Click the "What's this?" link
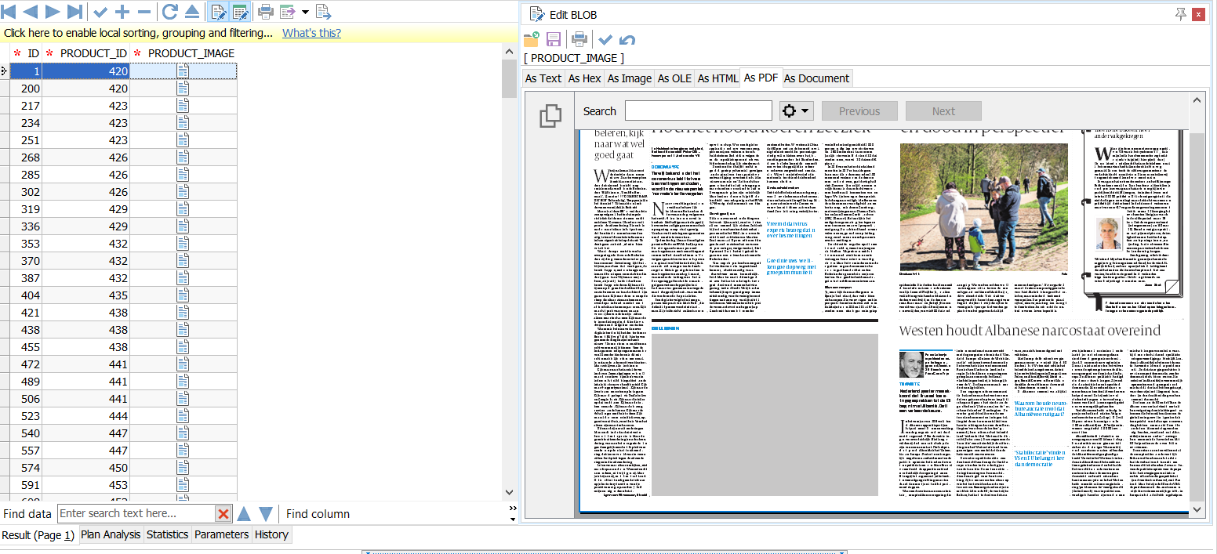Screen dimensions: 1217x554 [x=311, y=33]
